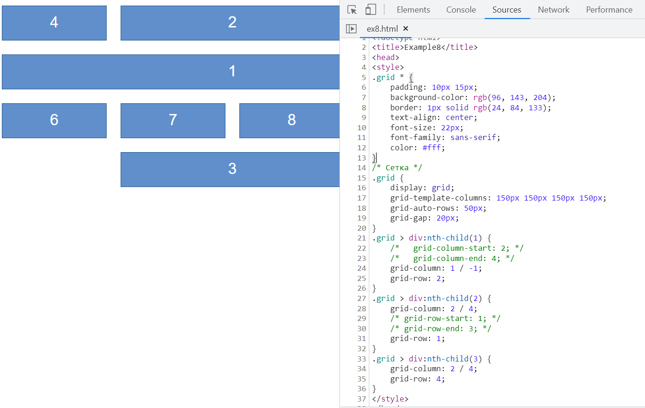Toggle the device toolbar icon

[371, 10]
